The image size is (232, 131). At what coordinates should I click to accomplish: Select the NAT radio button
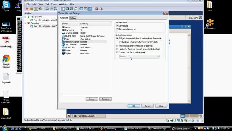click(117, 46)
